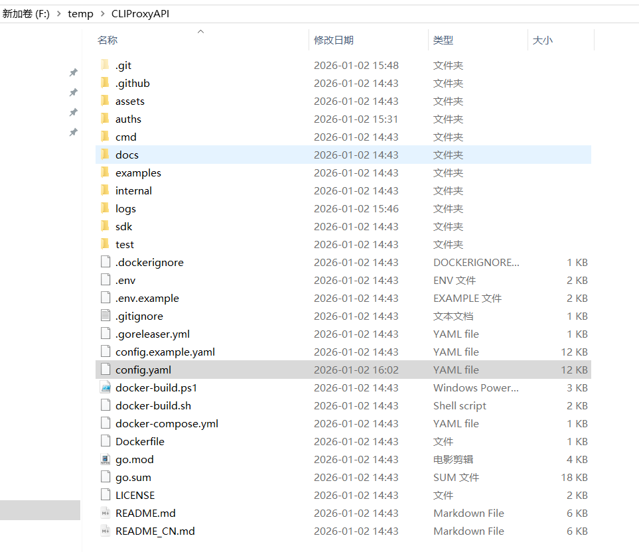Viewport: 639px width, 552px height.
Task: Navigate to temp in the breadcrumb path
Action: (x=80, y=14)
